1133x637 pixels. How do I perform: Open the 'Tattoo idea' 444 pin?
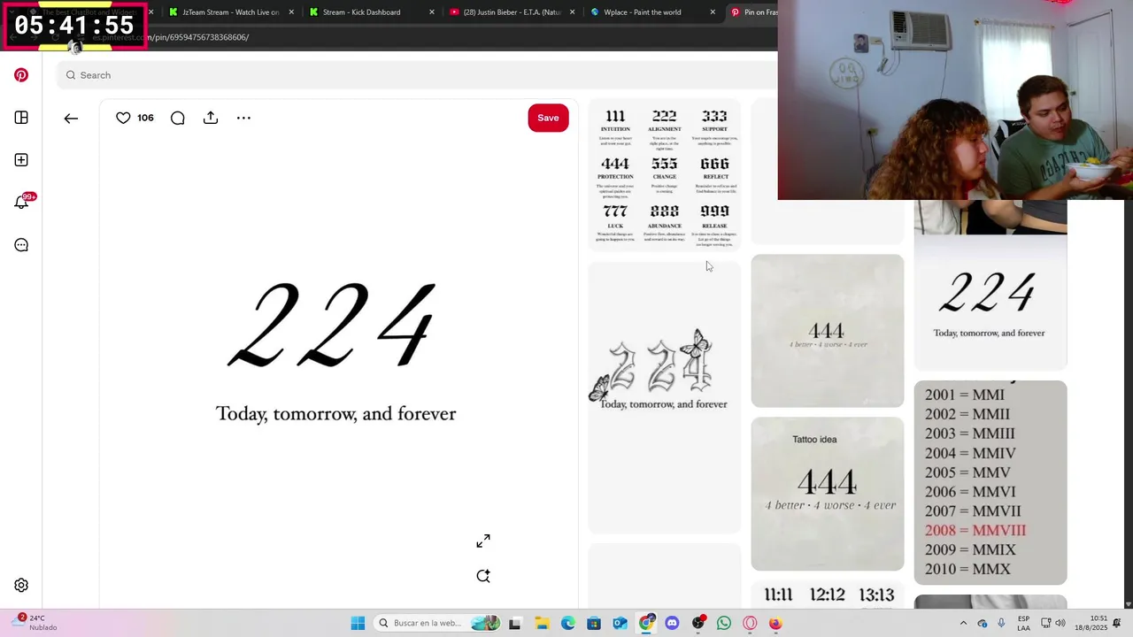(x=828, y=494)
